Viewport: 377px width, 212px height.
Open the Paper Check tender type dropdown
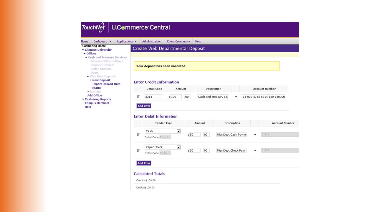point(178,147)
